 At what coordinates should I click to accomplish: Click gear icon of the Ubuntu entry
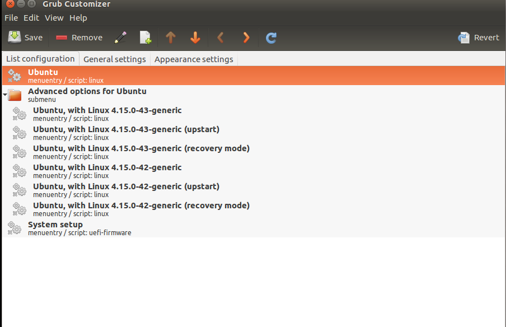(15, 76)
